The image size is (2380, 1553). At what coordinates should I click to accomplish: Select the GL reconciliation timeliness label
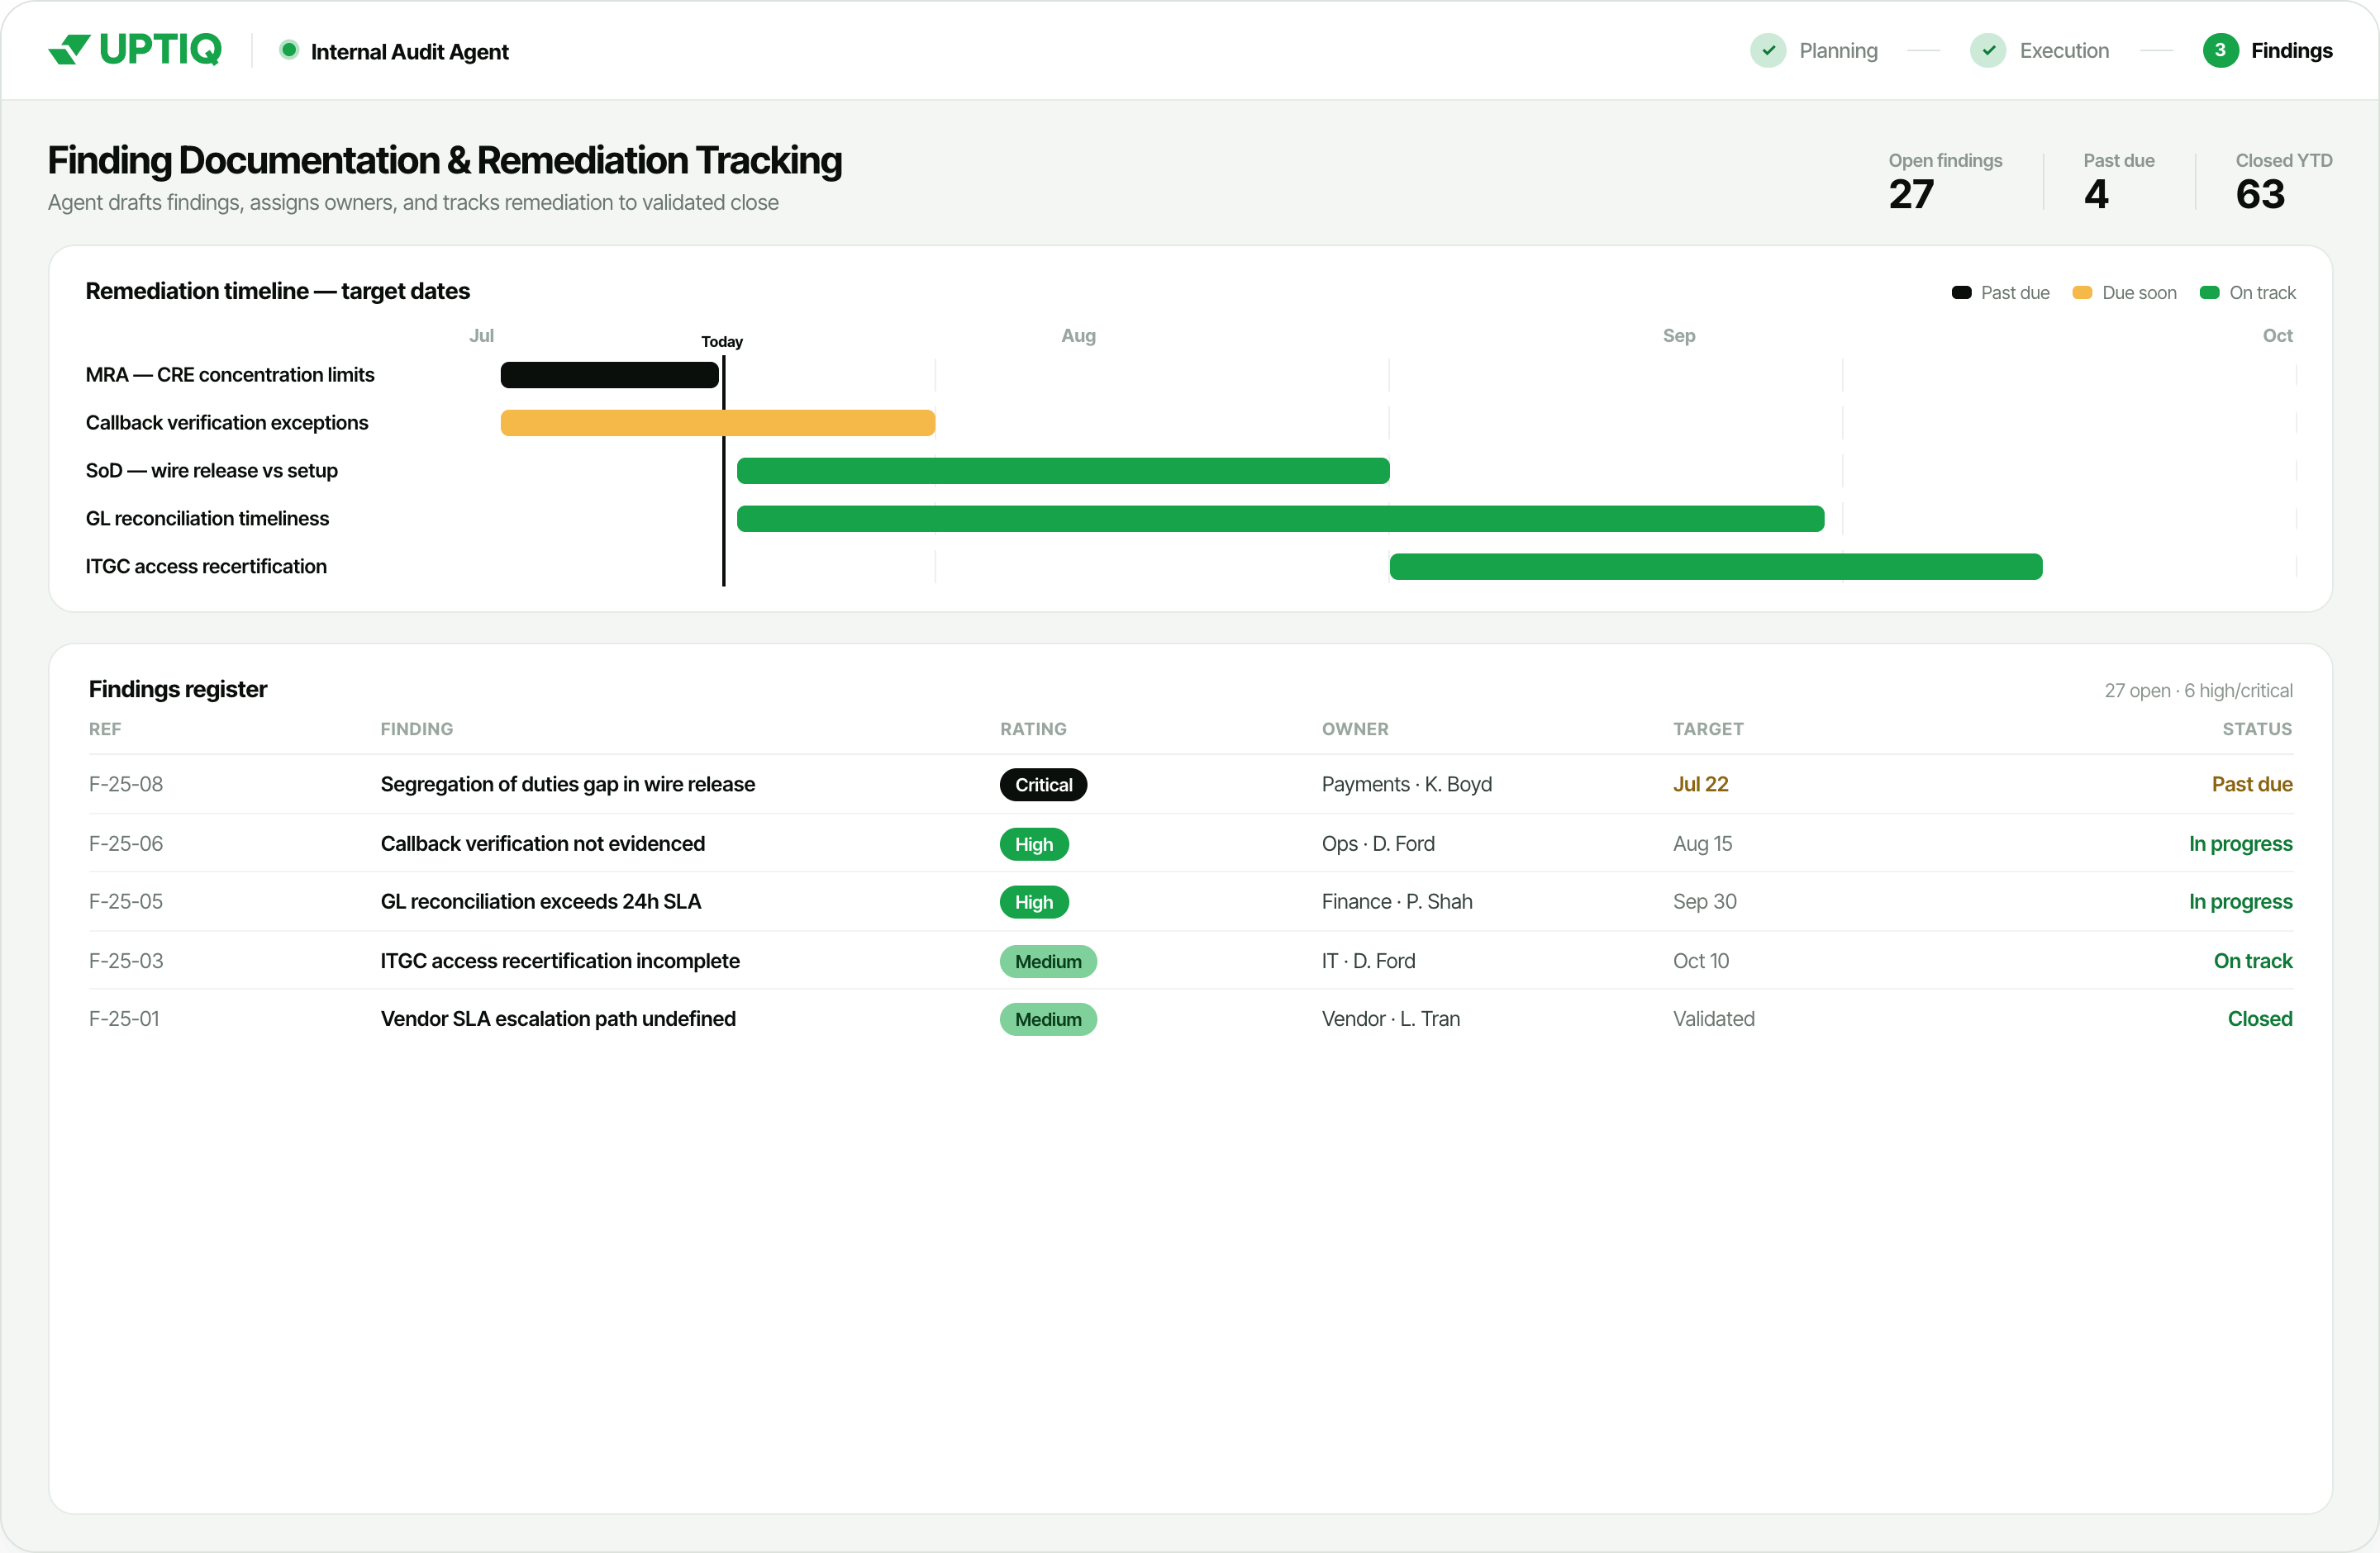coord(207,519)
